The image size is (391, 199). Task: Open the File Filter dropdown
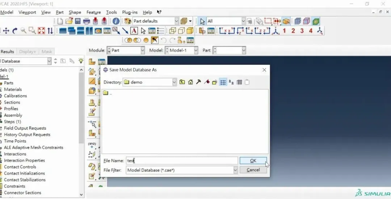pyautogui.click(x=235, y=170)
